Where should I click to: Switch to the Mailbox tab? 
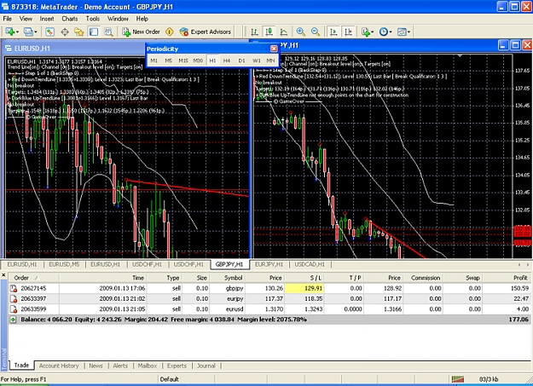[148, 366]
